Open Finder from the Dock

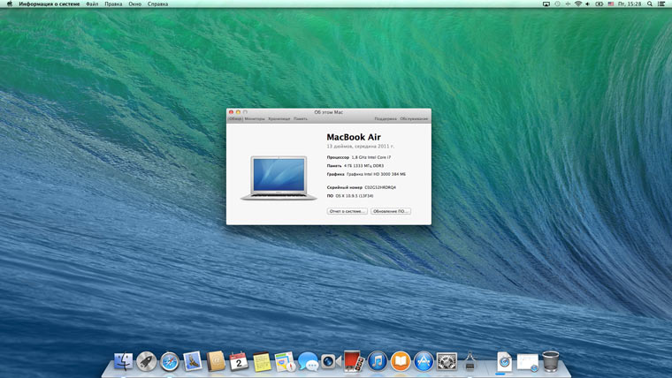point(124,361)
